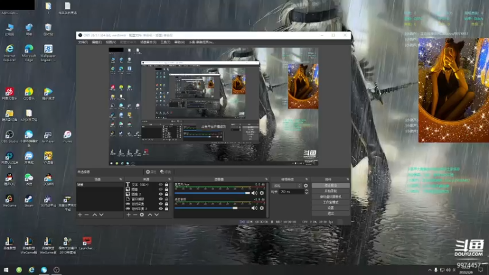489x275 pixels.
Task: Click the 启动虚拟摄像机 virtual camera button
Action: pos(331,197)
